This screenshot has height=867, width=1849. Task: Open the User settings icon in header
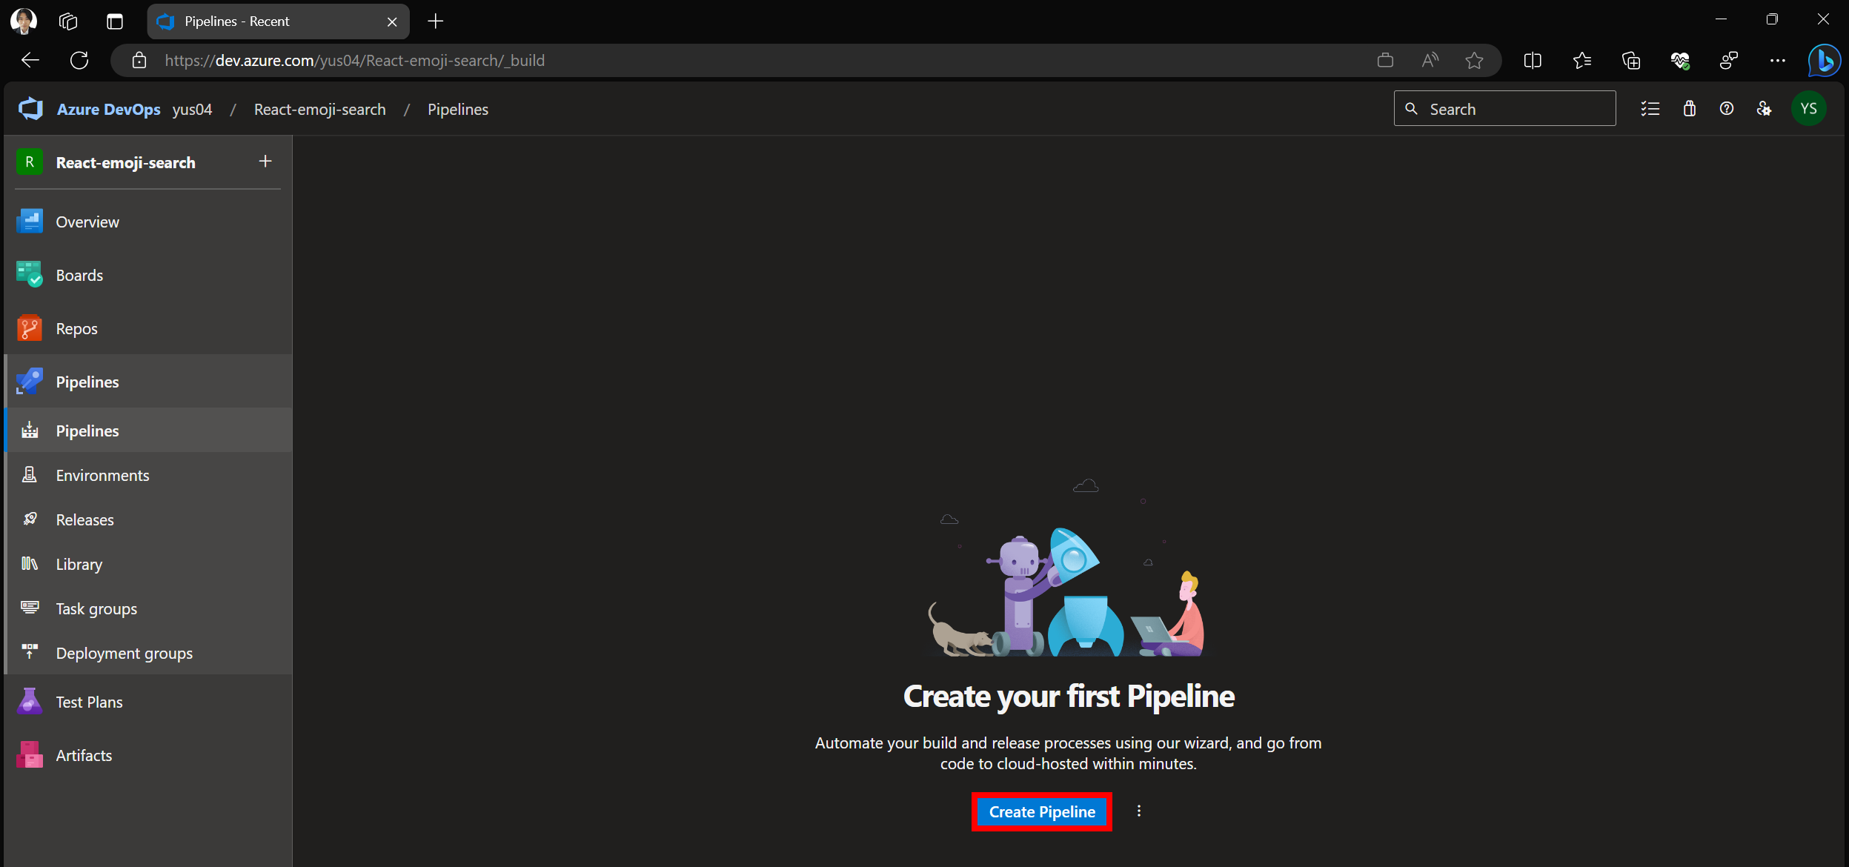click(1764, 109)
